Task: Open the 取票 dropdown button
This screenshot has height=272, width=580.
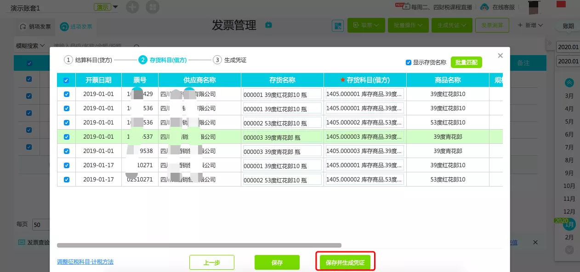Action: pyautogui.click(x=366, y=25)
